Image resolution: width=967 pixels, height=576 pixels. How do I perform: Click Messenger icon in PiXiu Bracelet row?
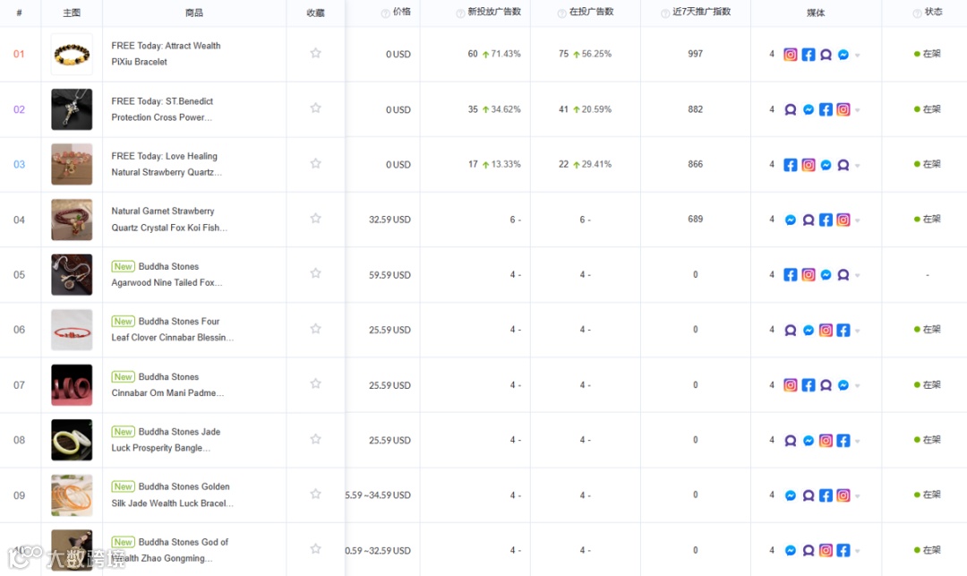[x=843, y=55]
